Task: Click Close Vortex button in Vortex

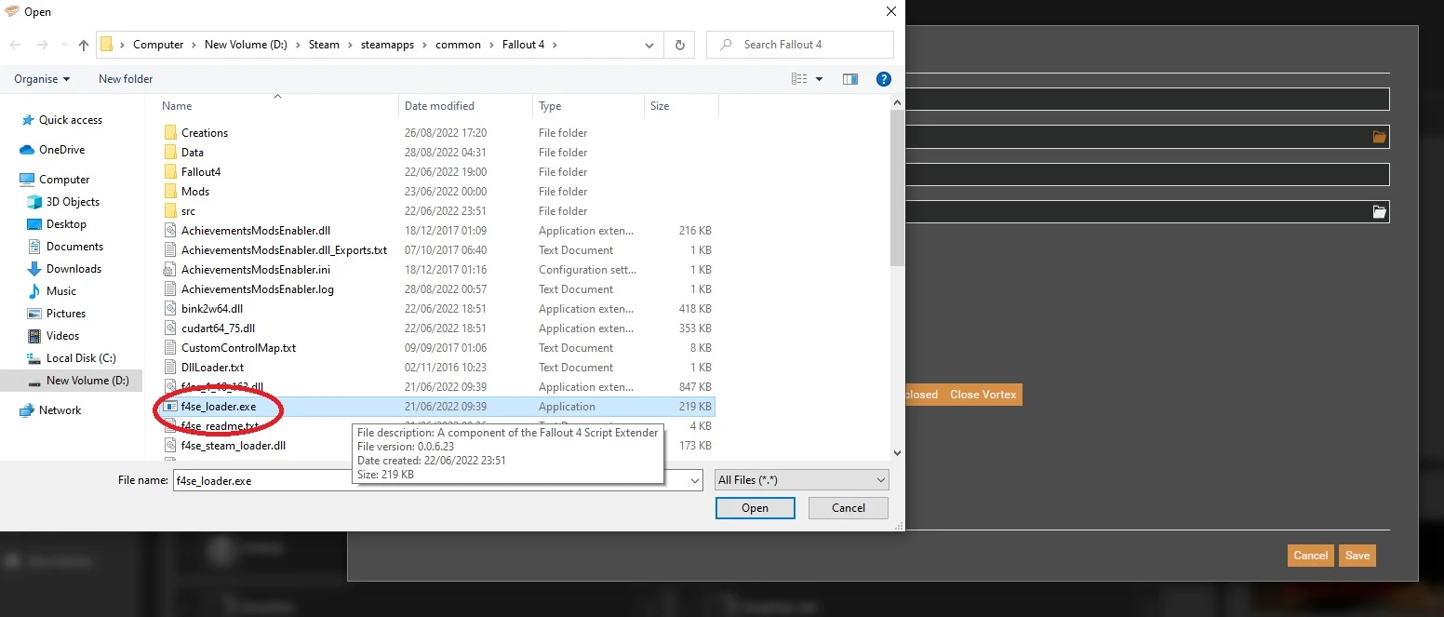Action: 983,395
